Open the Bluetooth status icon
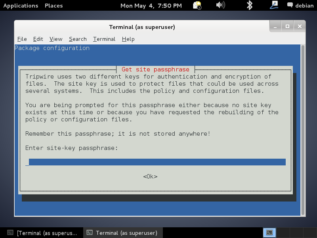This screenshot has height=238, width=317. point(250,5)
